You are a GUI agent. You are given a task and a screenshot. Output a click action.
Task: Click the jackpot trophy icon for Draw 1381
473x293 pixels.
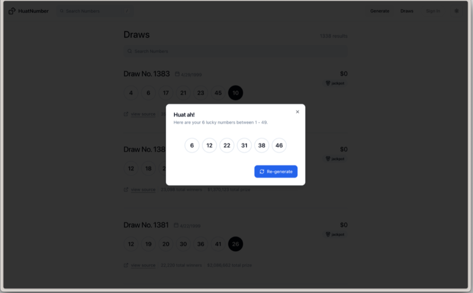(x=328, y=234)
